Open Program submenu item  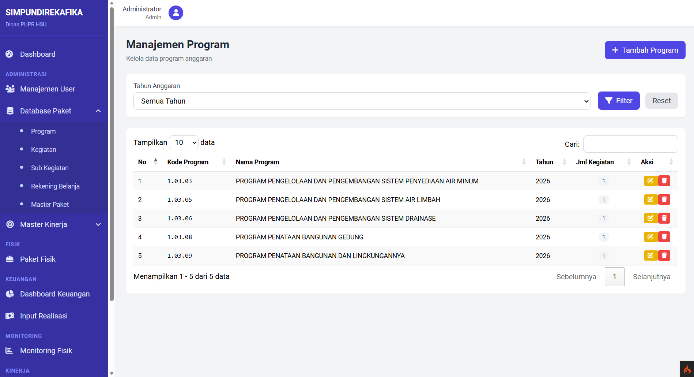(x=43, y=131)
